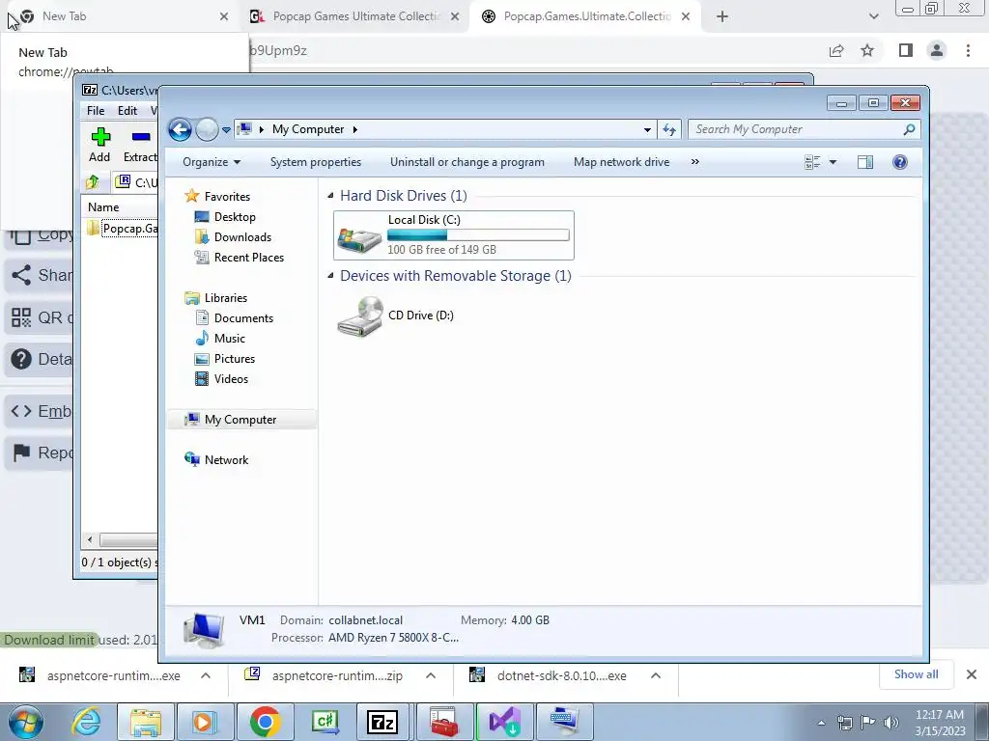Open the Explorer help icon
The height and width of the screenshot is (741, 989).
click(900, 162)
